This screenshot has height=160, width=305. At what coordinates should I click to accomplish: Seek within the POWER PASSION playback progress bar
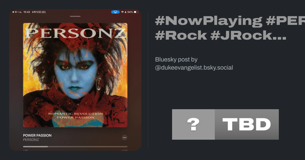click(x=75, y=147)
